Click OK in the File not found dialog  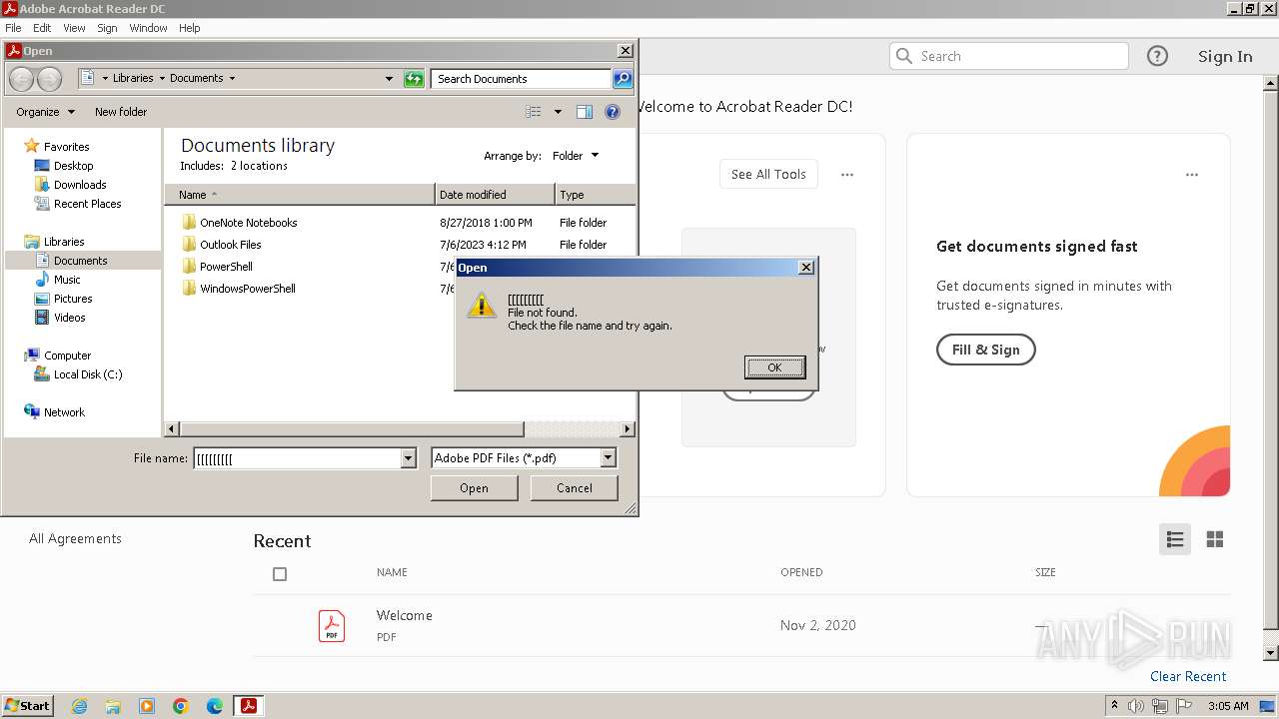[774, 367]
